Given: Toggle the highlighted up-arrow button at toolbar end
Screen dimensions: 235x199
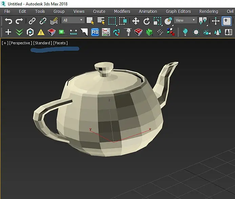Looking at the screenshot, I should (x=227, y=21).
